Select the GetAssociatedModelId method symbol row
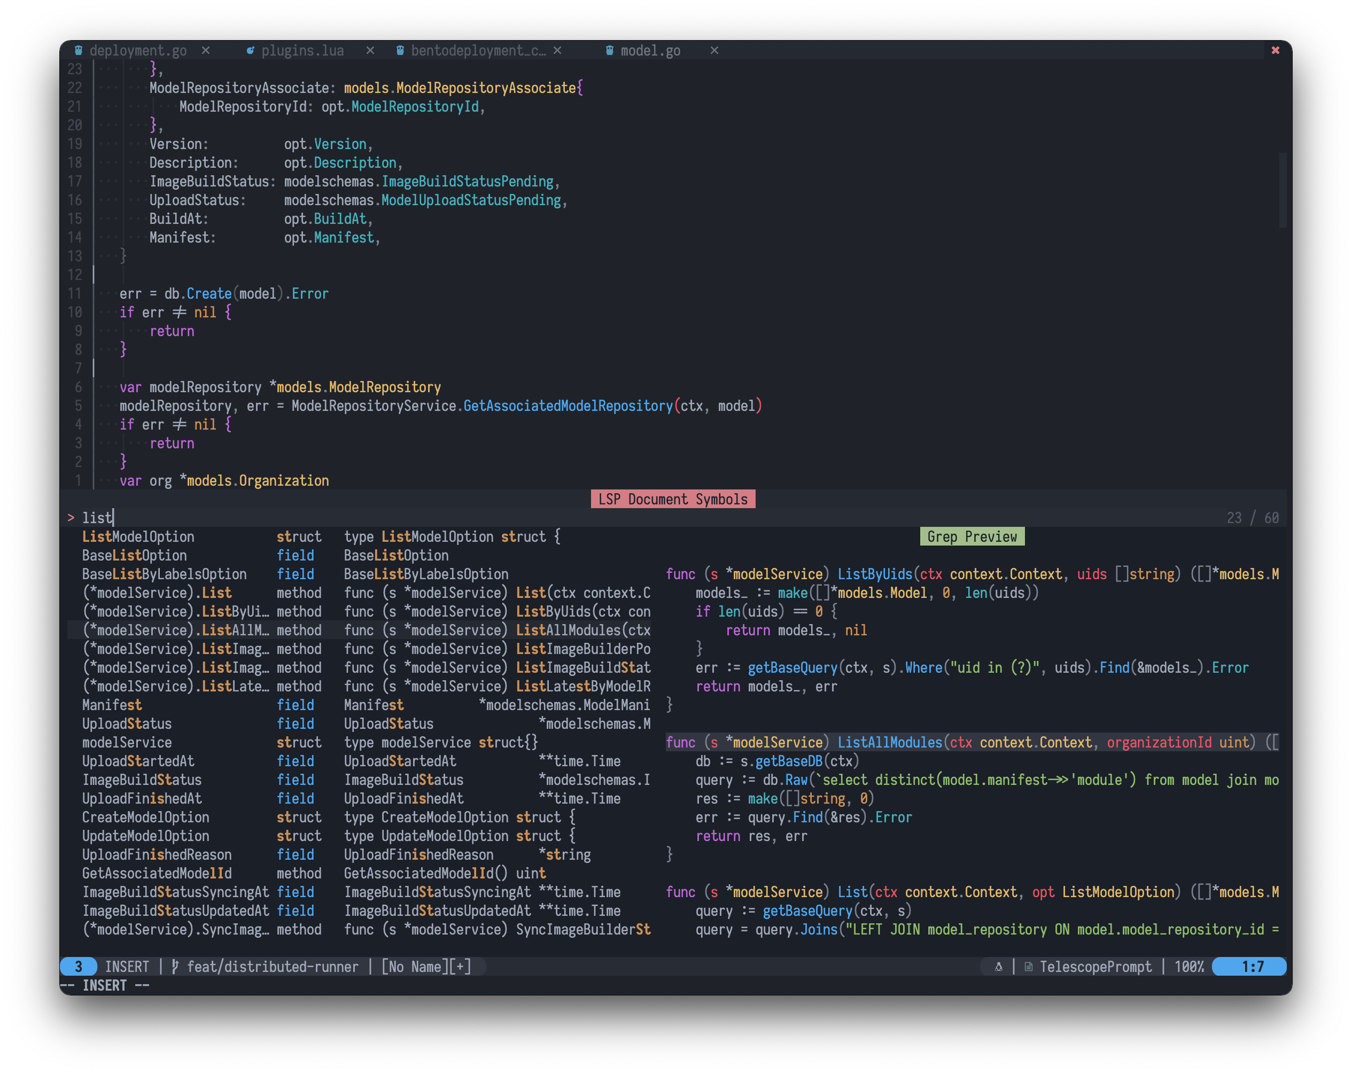Screen dimensions: 1352x1074 (359, 874)
